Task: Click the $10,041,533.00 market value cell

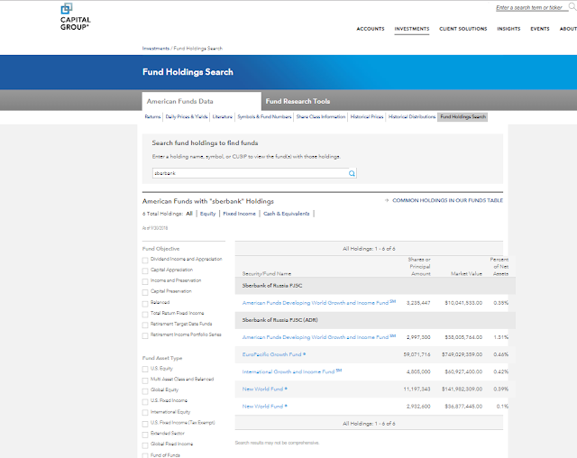Action: click(463, 303)
